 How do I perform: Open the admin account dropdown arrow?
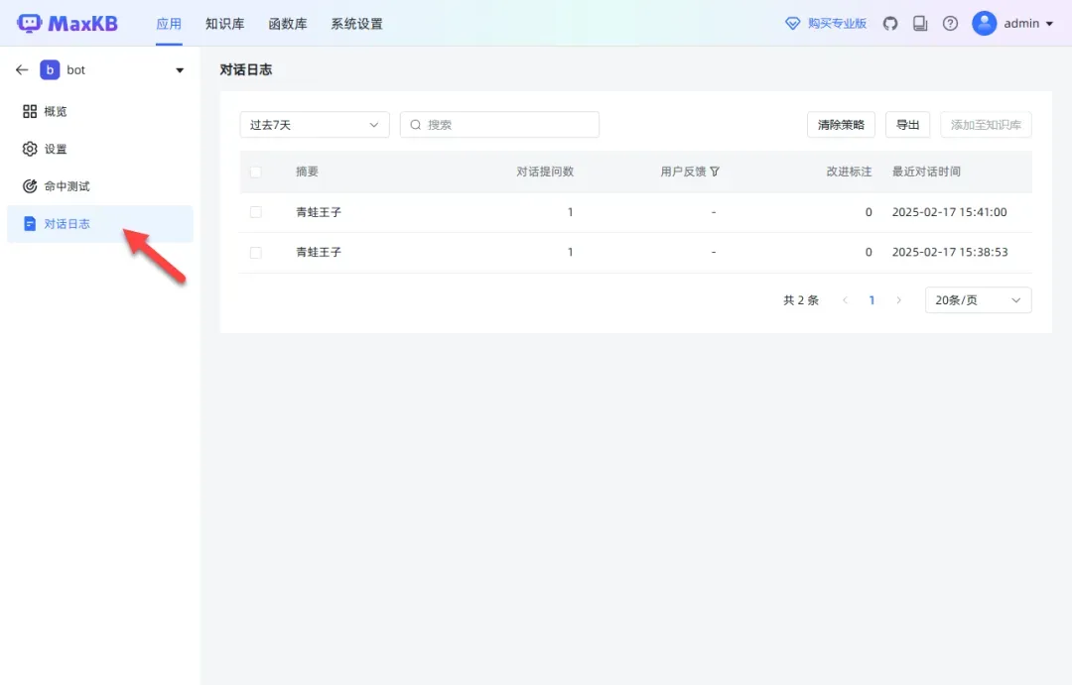pyautogui.click(x=1049, y=23)
